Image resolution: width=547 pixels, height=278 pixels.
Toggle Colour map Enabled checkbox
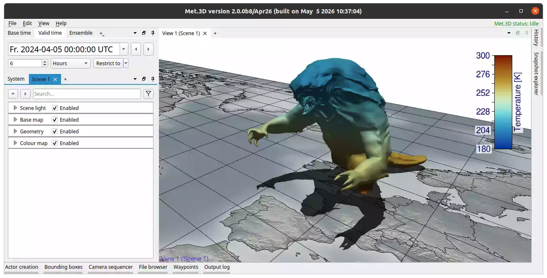point(55,143)
